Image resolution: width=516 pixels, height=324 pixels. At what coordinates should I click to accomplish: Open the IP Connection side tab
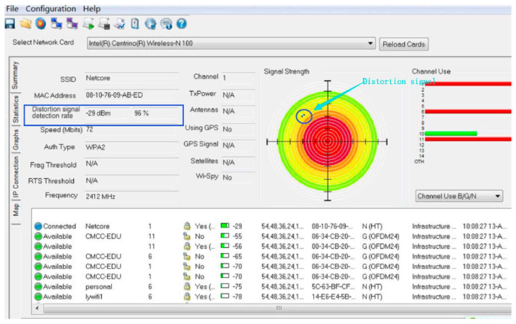pyautogui.click(x=16, y=177)
